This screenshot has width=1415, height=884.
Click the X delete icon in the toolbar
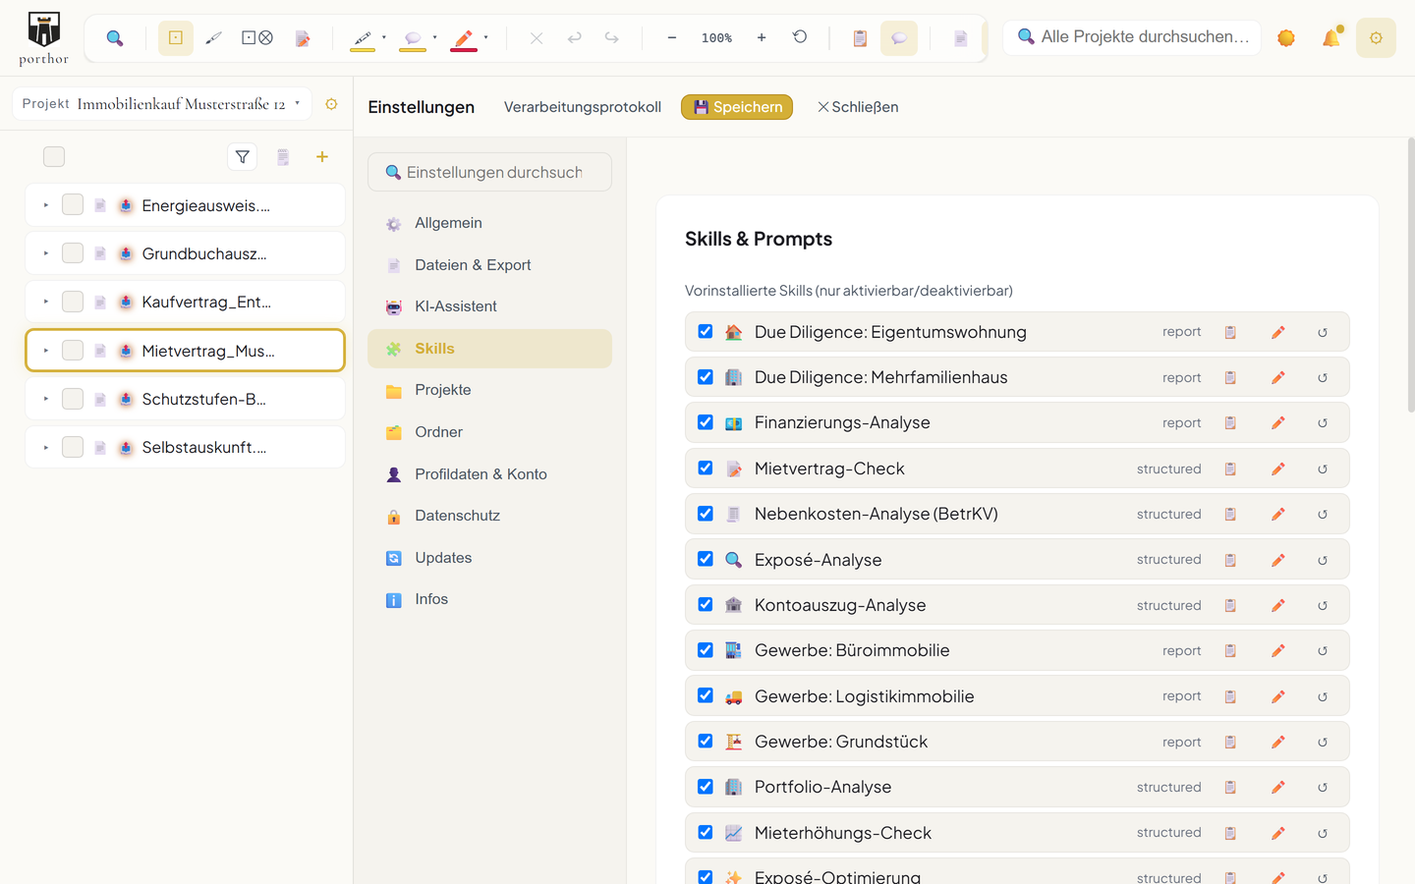pos(537,38)
